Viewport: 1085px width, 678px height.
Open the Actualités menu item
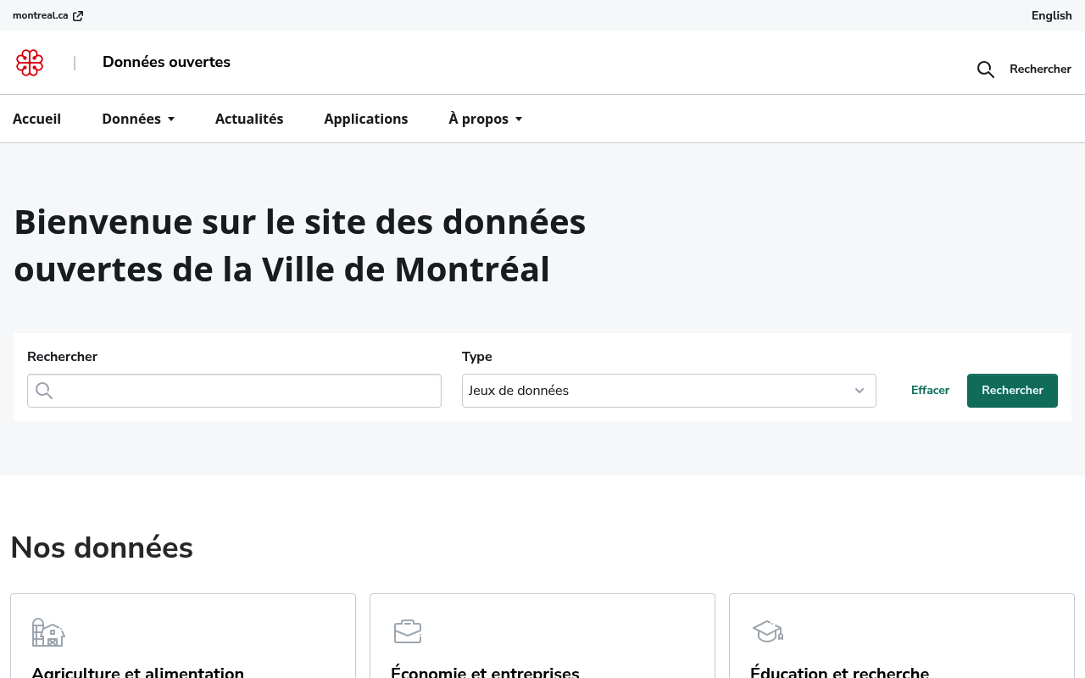click(249, 119)
